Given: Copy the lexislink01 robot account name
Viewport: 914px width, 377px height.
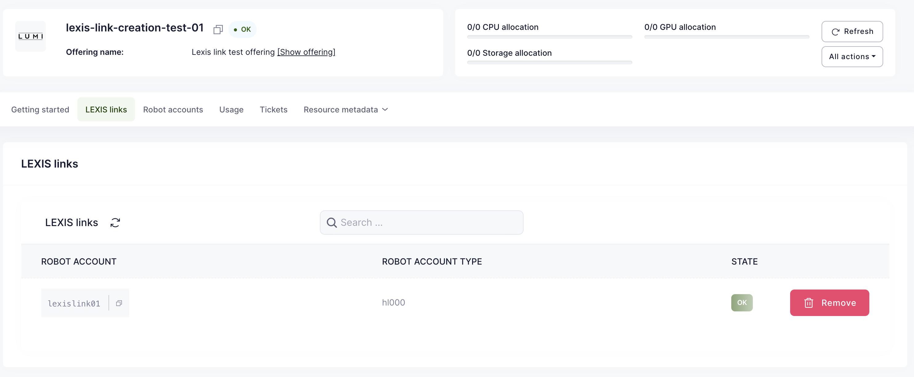Looking at the screenshot, I should 119,303.
